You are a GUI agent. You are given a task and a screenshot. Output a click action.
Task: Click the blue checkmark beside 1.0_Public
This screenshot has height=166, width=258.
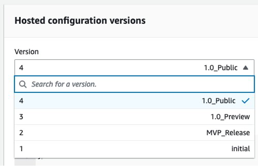246,101
